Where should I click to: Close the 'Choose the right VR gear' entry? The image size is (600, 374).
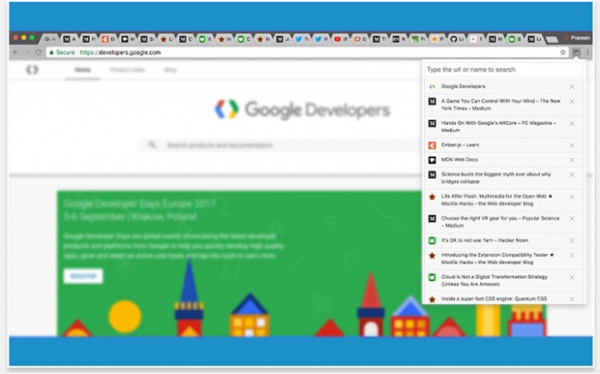click(572, 219)
